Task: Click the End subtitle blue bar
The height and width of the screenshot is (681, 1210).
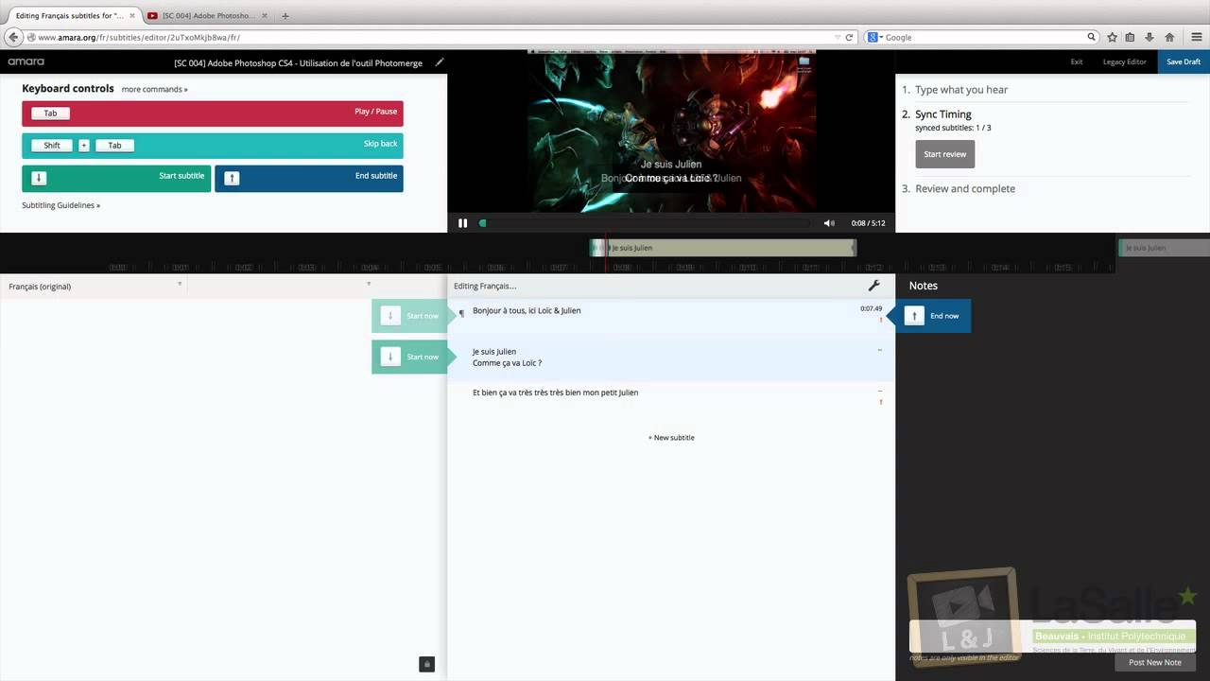Action: (x=309, y=179)
